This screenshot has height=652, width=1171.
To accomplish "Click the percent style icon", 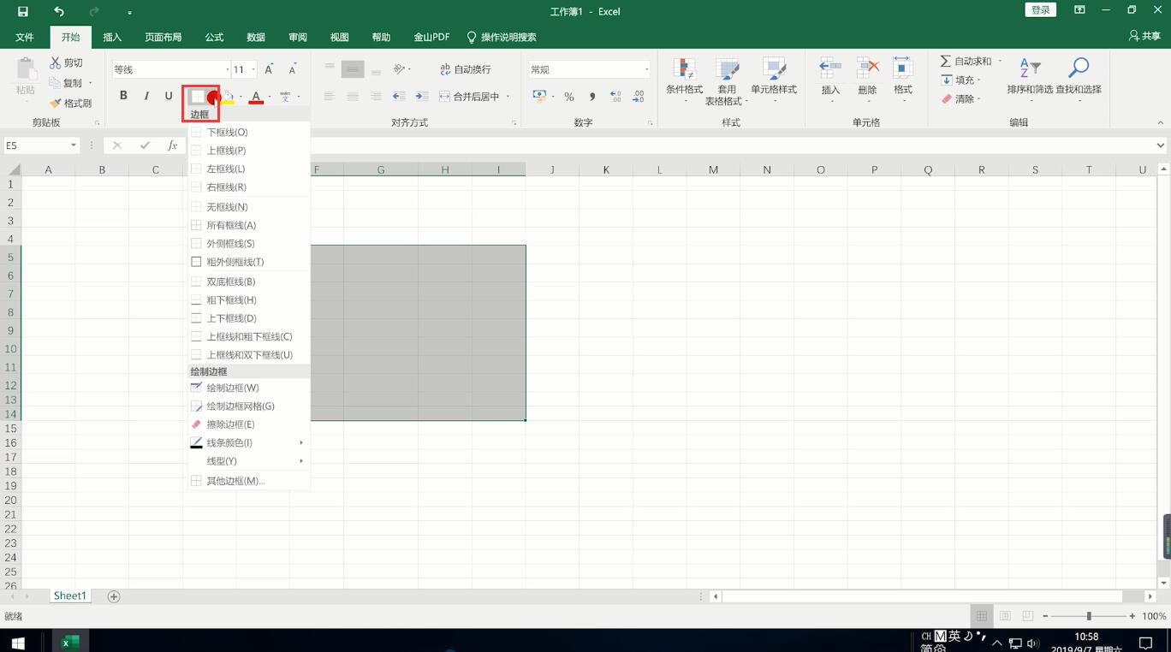I will tap(569, 97).
